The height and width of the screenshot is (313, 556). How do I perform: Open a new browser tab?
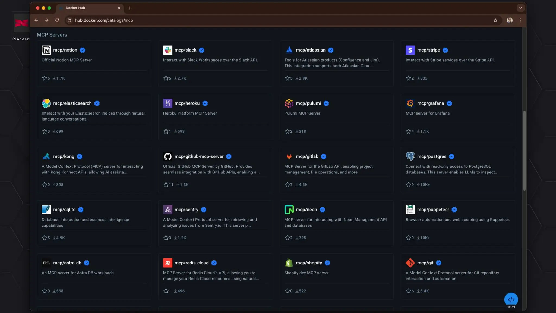pyautogui.click(x=129, y=8)
